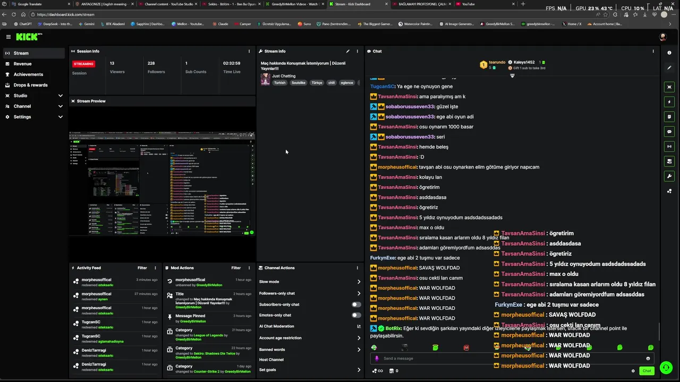Click the channel points infinity icon
680x382 pixels.
pyautogui.click(x=378, y=371)
